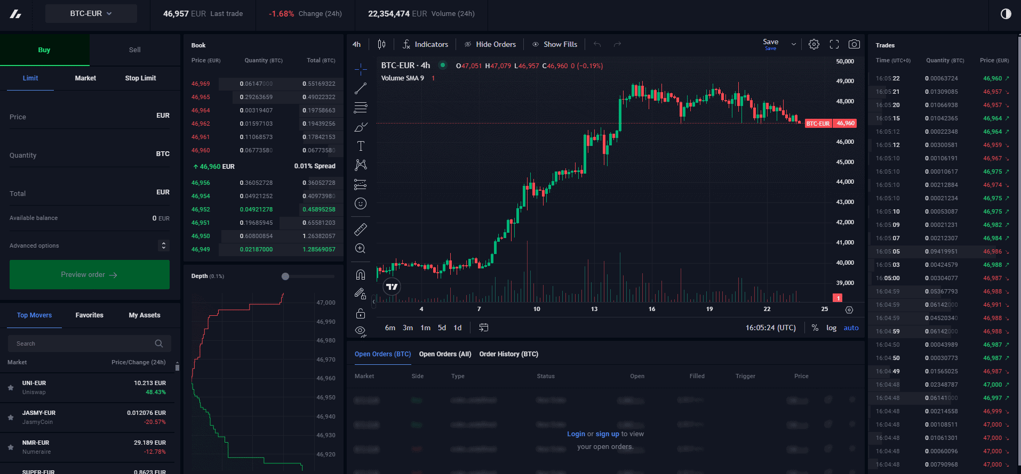This screenshot has width=1021, height=474.
Task: Toggle Show Fills on chart
Action: 555,44
